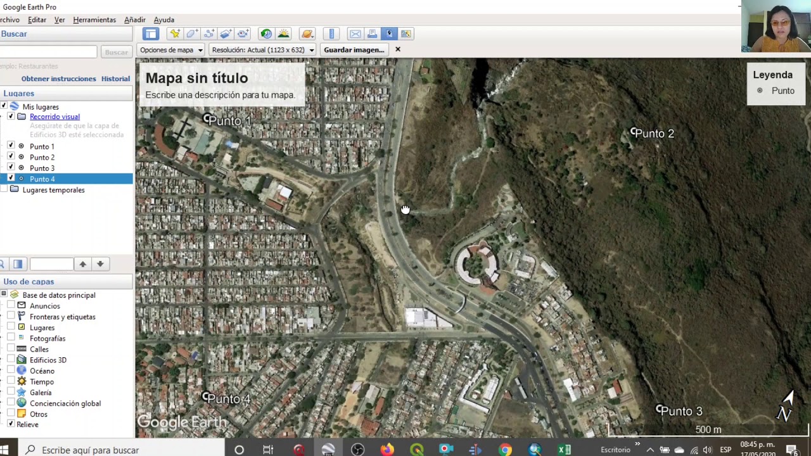Enable the Fotografías layer checkbox

tap(11, 338)
